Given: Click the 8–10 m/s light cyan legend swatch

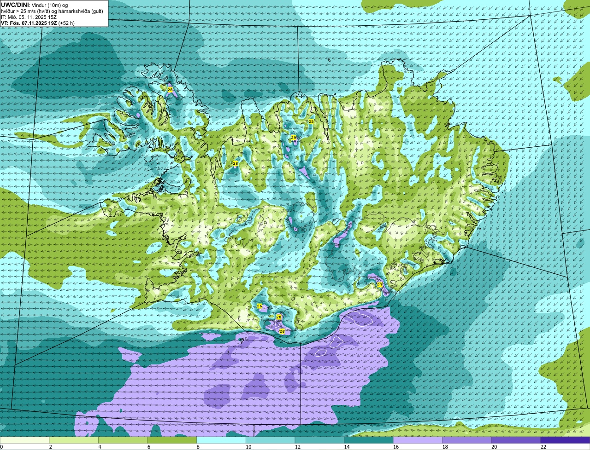Looking at the screenshot, I should [x=221, y=440].
